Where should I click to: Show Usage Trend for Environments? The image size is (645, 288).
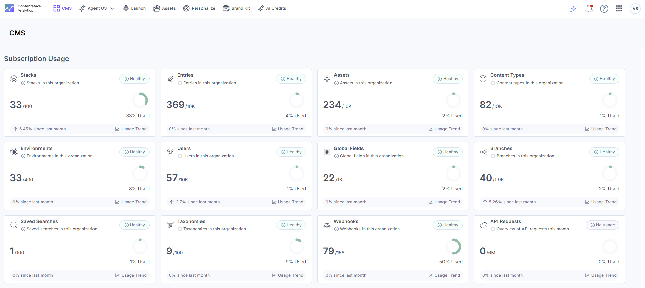click(x=131, y=202)
